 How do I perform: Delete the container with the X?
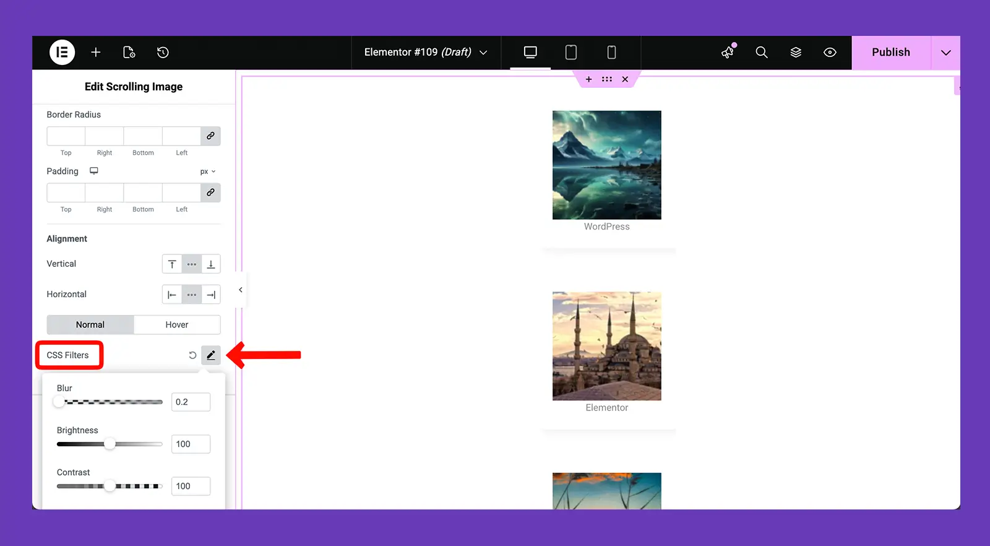pyautogui.click(x=625, y=79)
